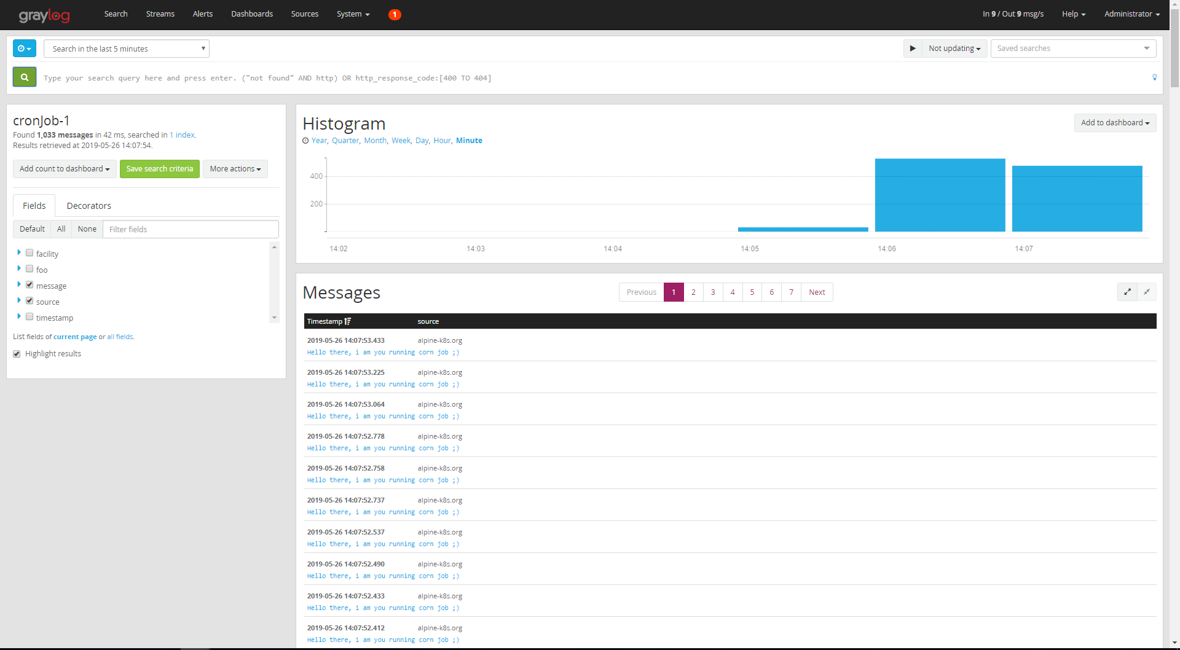Screen dimensions: 1180x650
Task: Open the Administrator user menu
Action: coord(1132,14)
